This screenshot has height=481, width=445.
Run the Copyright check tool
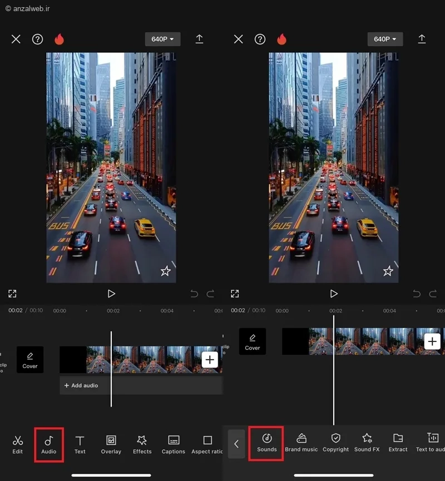[x=336, y=443]
